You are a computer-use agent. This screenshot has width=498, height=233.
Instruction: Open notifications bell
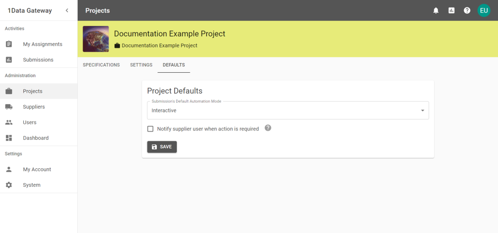click(436, 10)
